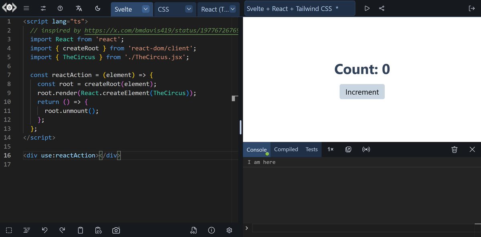Open the x.com link in the comment
Viewport: 481px width, 237px height.
click(162, 30)
